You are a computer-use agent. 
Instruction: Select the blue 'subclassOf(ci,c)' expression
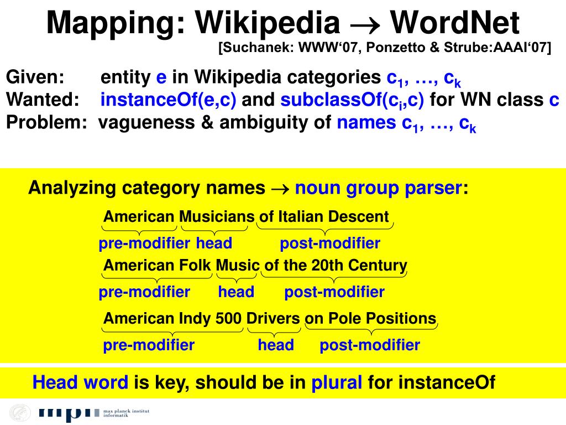352,100
